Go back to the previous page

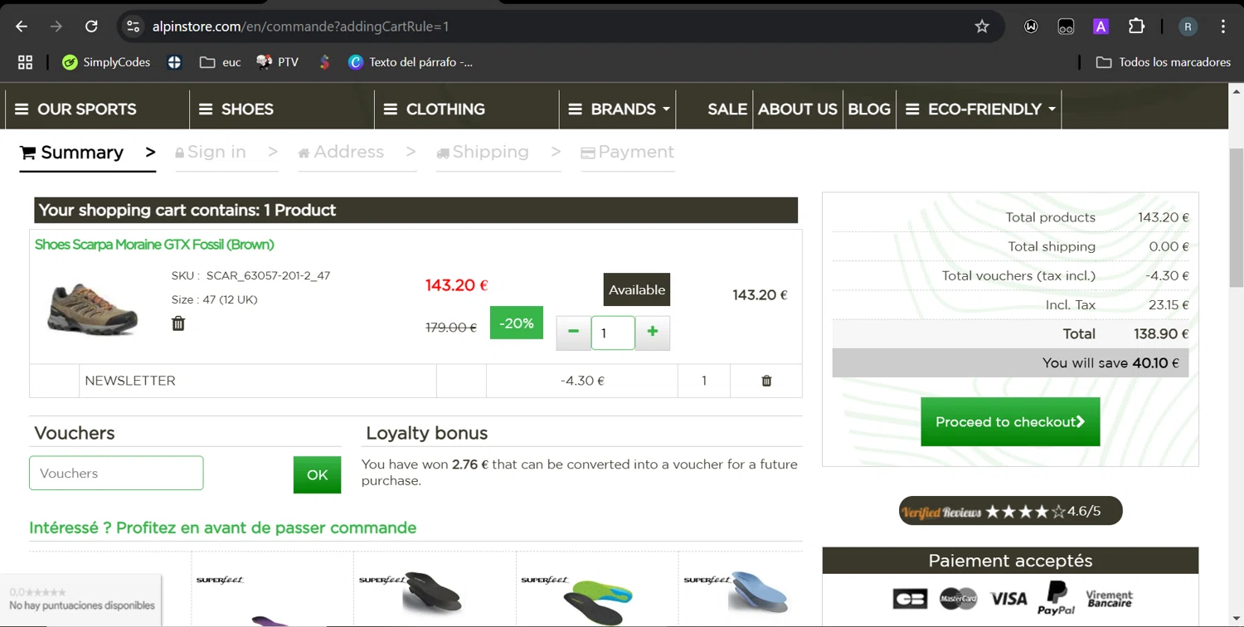pyautogui.click(x=22, y=27)
